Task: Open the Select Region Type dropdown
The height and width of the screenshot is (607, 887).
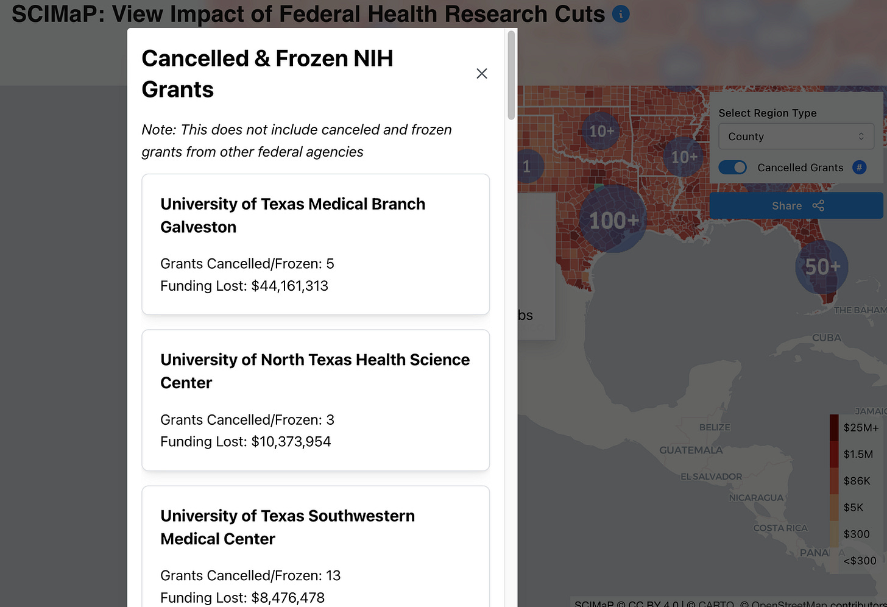Action: [x=796, y=136]
